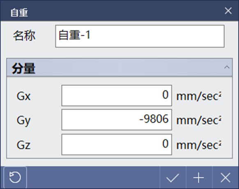Collapse the 分量 section using its chevron

click(227, 67)
